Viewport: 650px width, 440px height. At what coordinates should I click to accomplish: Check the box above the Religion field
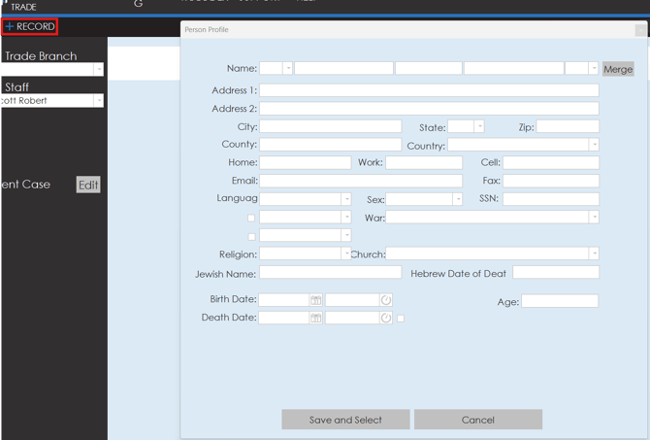[x=251, y=236]
